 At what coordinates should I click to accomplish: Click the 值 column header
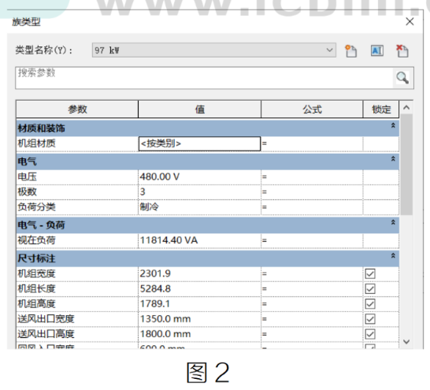200,110
